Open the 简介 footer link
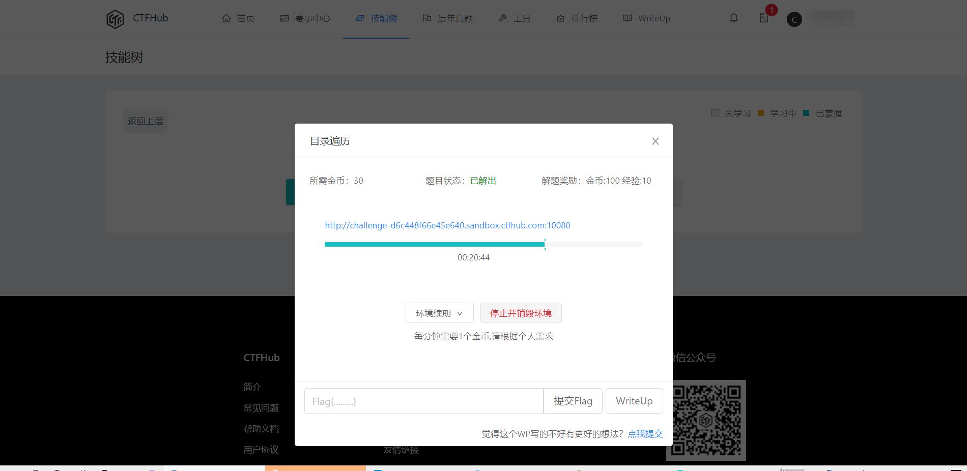This screenshot has height=471, width=967. coord(252,387)
